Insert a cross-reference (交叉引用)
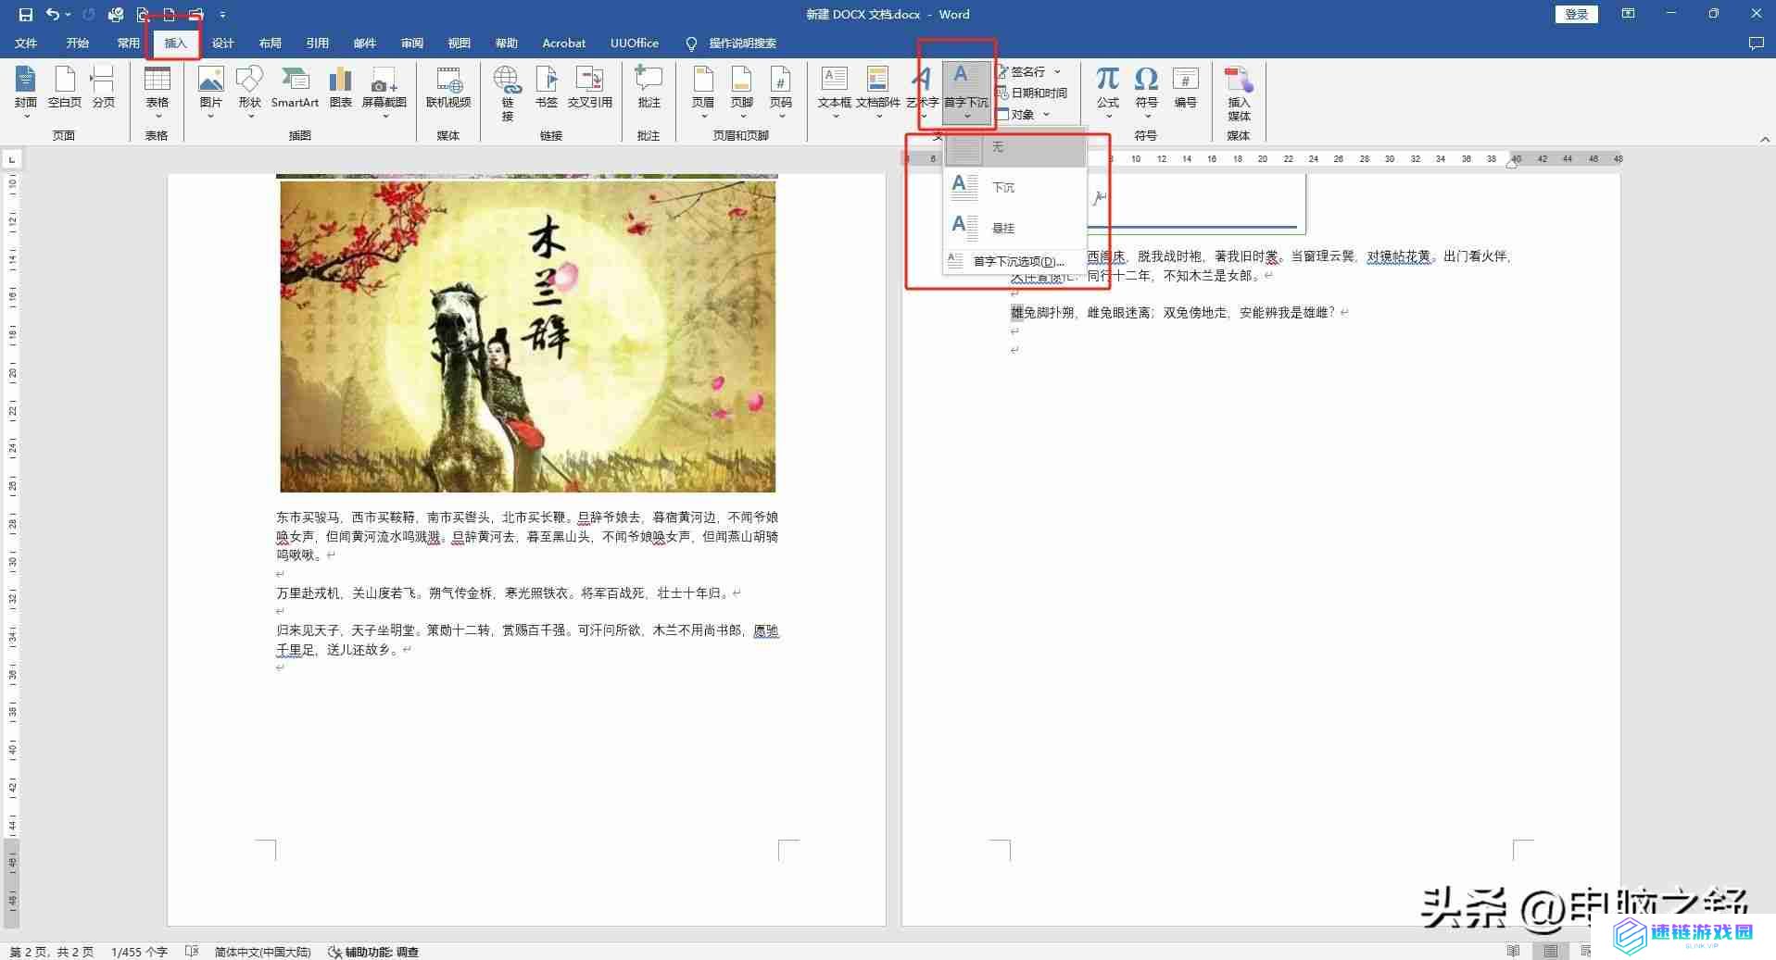1776x960 pixels. point(589,88)
